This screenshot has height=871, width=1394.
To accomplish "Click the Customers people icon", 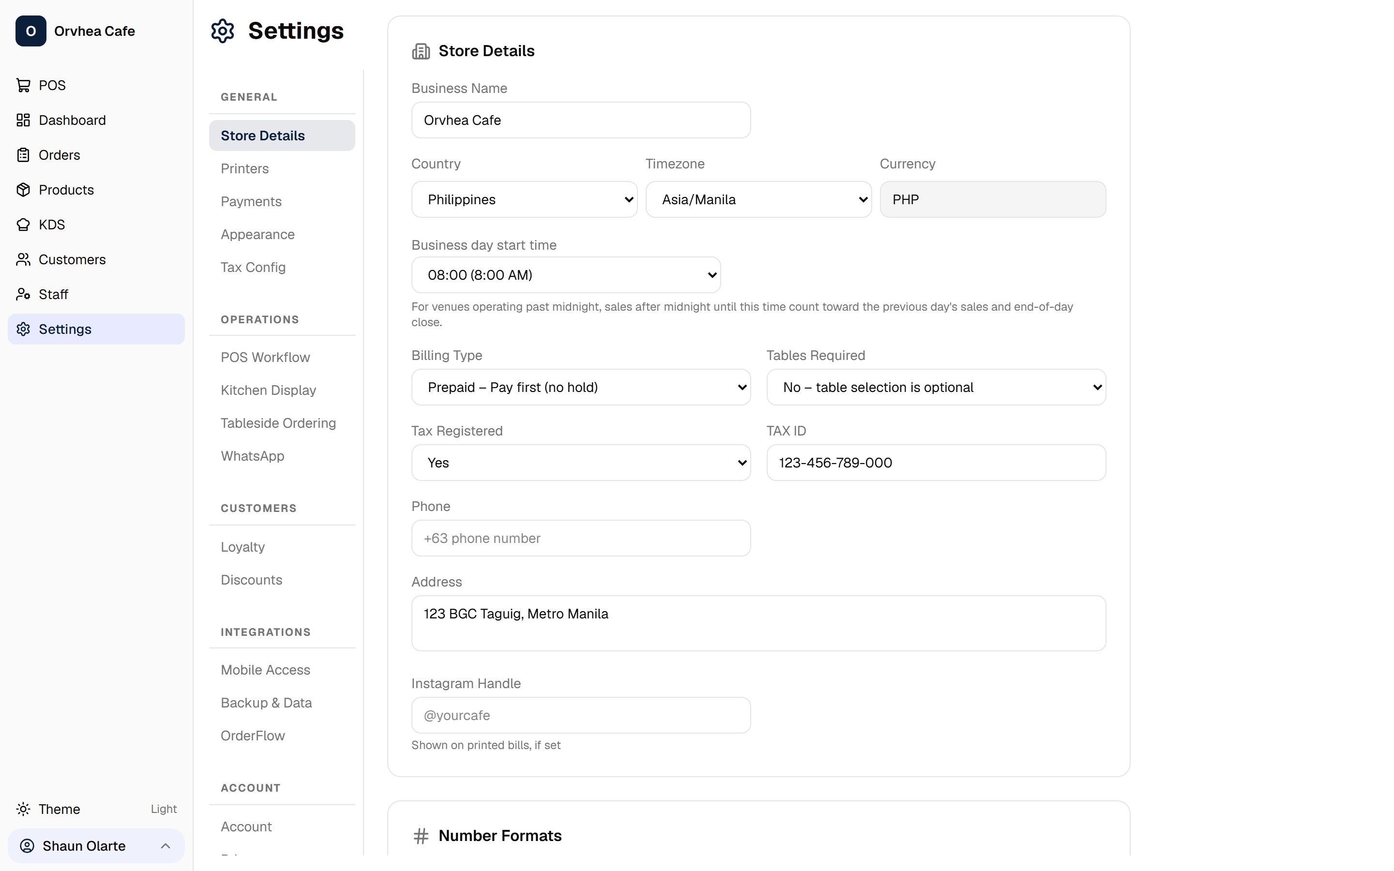I will (23, 259).
